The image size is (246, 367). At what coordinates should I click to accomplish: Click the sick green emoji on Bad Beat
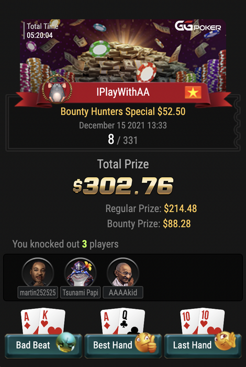click(66, 341)
